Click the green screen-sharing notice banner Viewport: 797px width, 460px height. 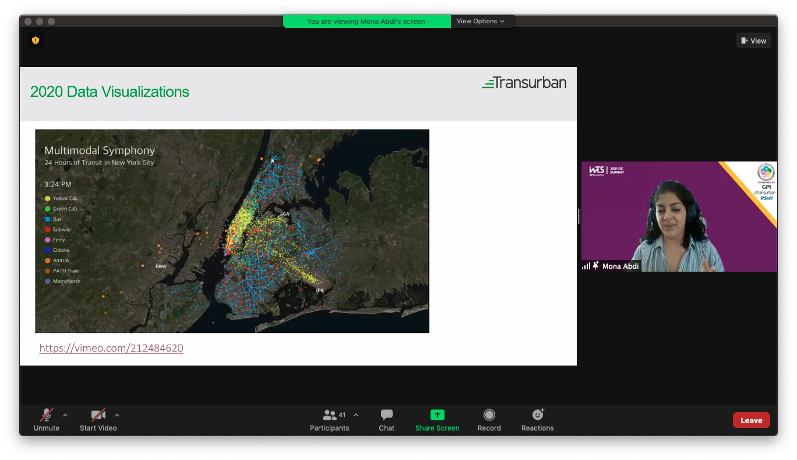(x=366, y=21)
